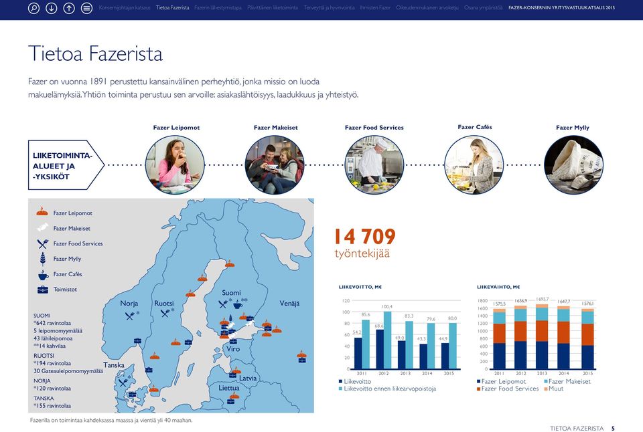Select the Tietoa Fazerista tab
The width and height of the screenshot is (643, 432).
tap(173, 8)
